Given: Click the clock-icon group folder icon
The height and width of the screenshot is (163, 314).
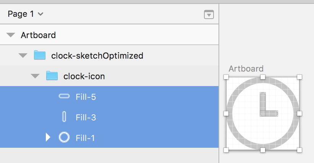Looking at the screenshot, I should coord(52,76).
